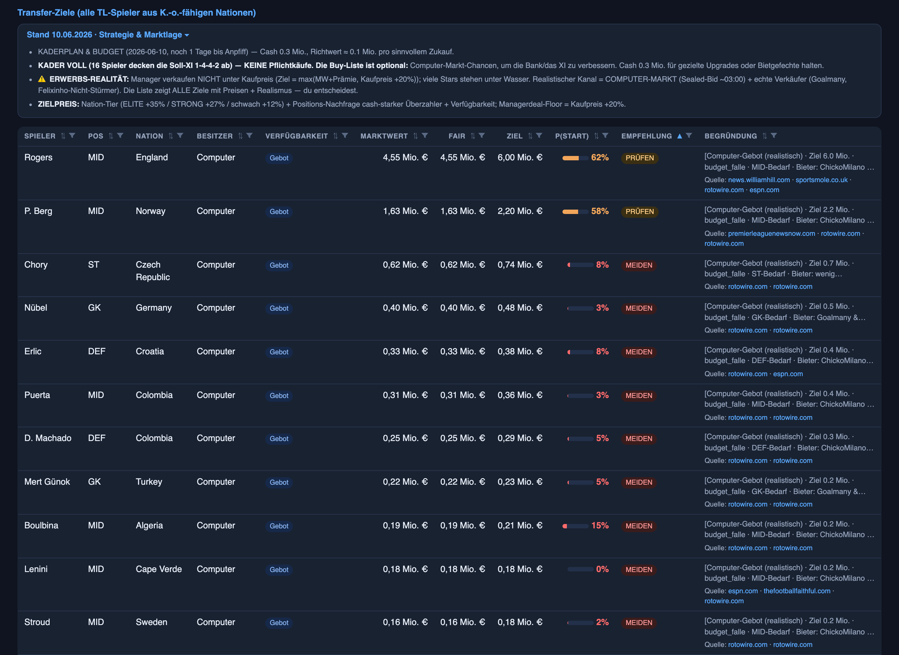Collapse the Strategie & Marktlage section

coord(108,35)
